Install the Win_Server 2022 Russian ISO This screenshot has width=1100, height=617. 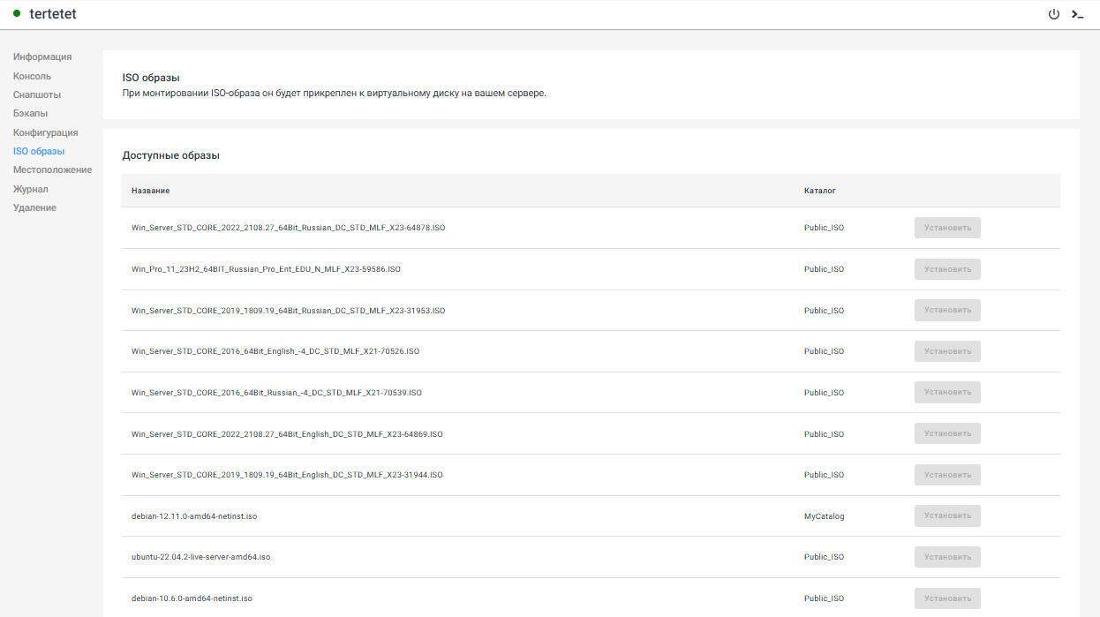pos(947,228)
